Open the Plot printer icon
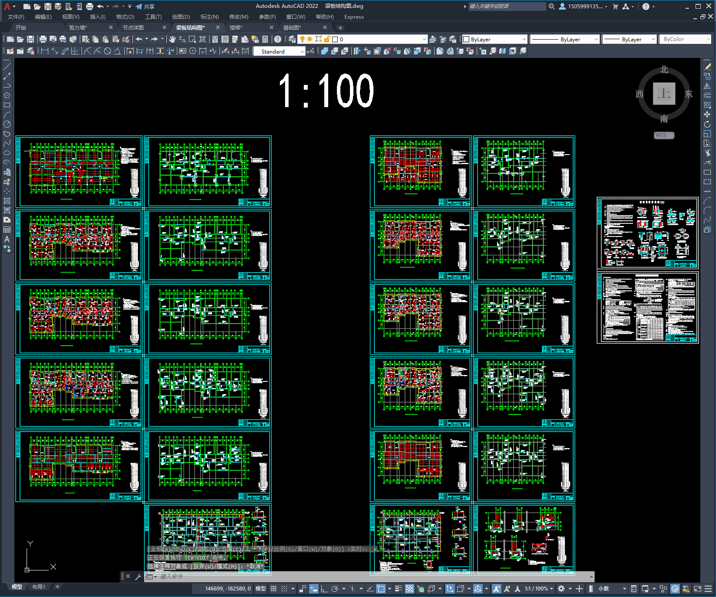This screenshot has width=716, height=597. point(43,39)
